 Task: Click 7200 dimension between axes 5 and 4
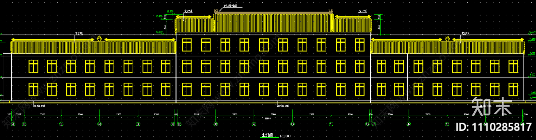pos(390,115)
